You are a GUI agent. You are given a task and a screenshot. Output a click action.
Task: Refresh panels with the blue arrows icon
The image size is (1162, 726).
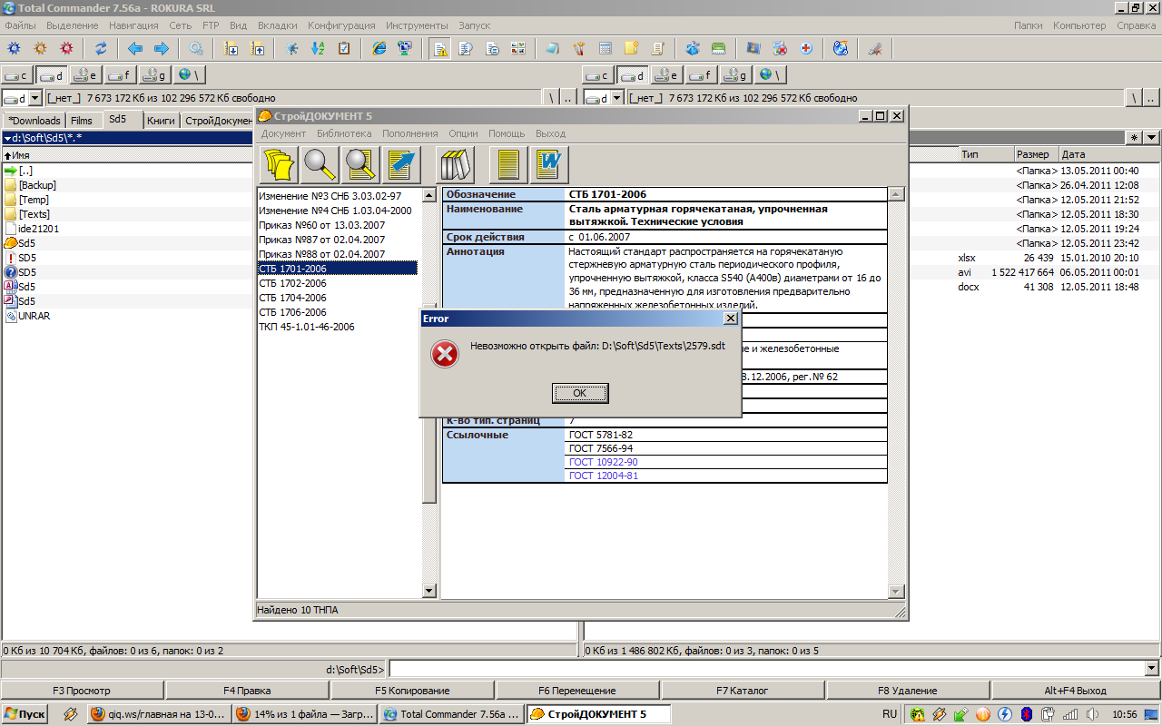click(101, 48)
